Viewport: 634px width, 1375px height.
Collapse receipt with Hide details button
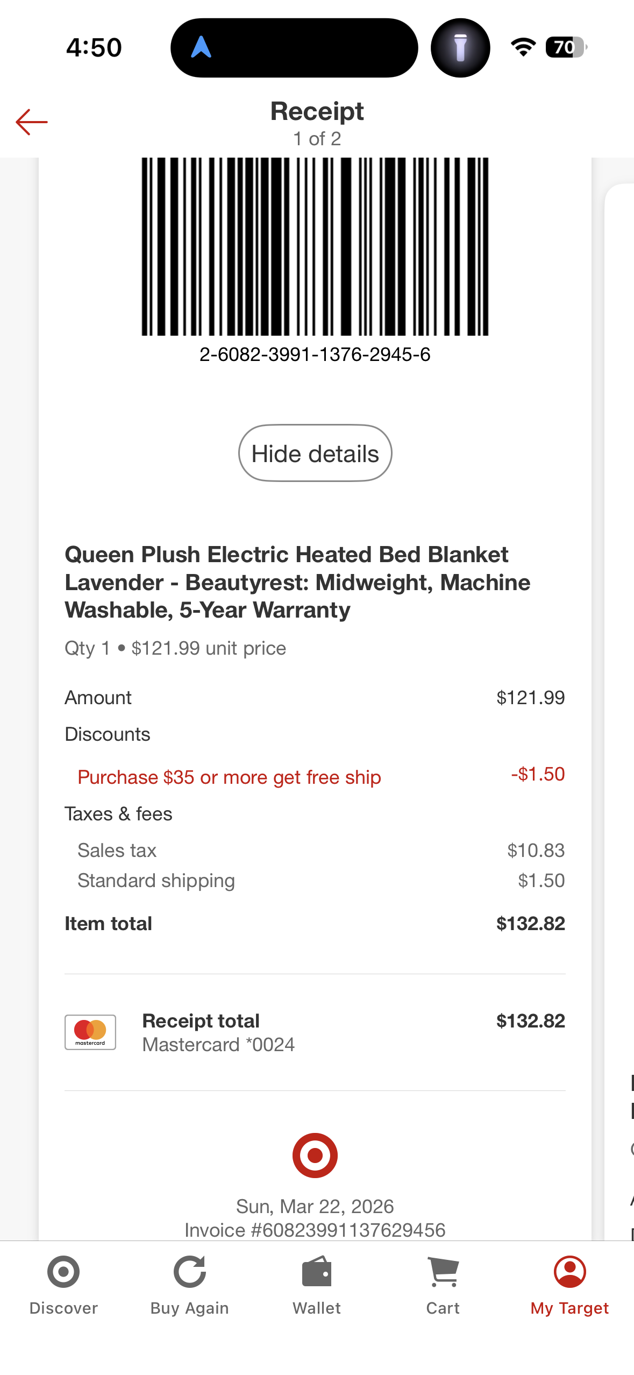tap(315, 453)
